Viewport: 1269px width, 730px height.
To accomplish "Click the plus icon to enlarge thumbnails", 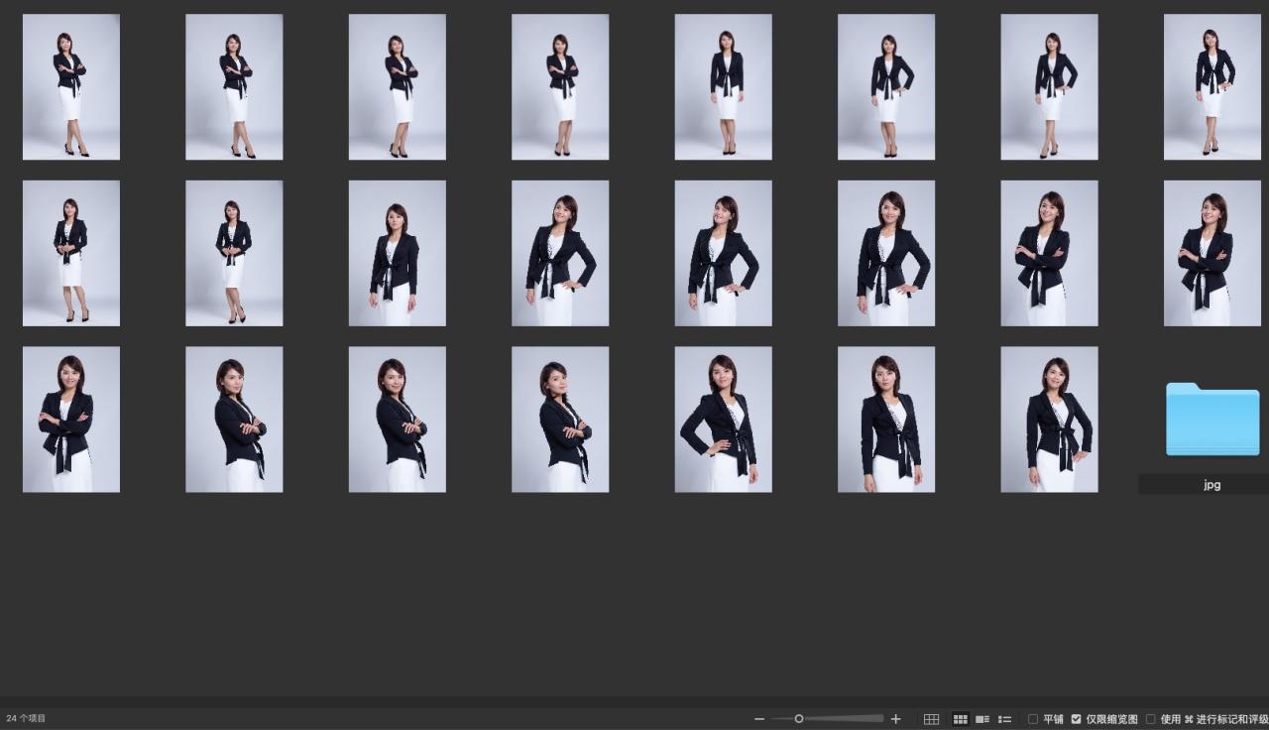I will click(896, 719).
